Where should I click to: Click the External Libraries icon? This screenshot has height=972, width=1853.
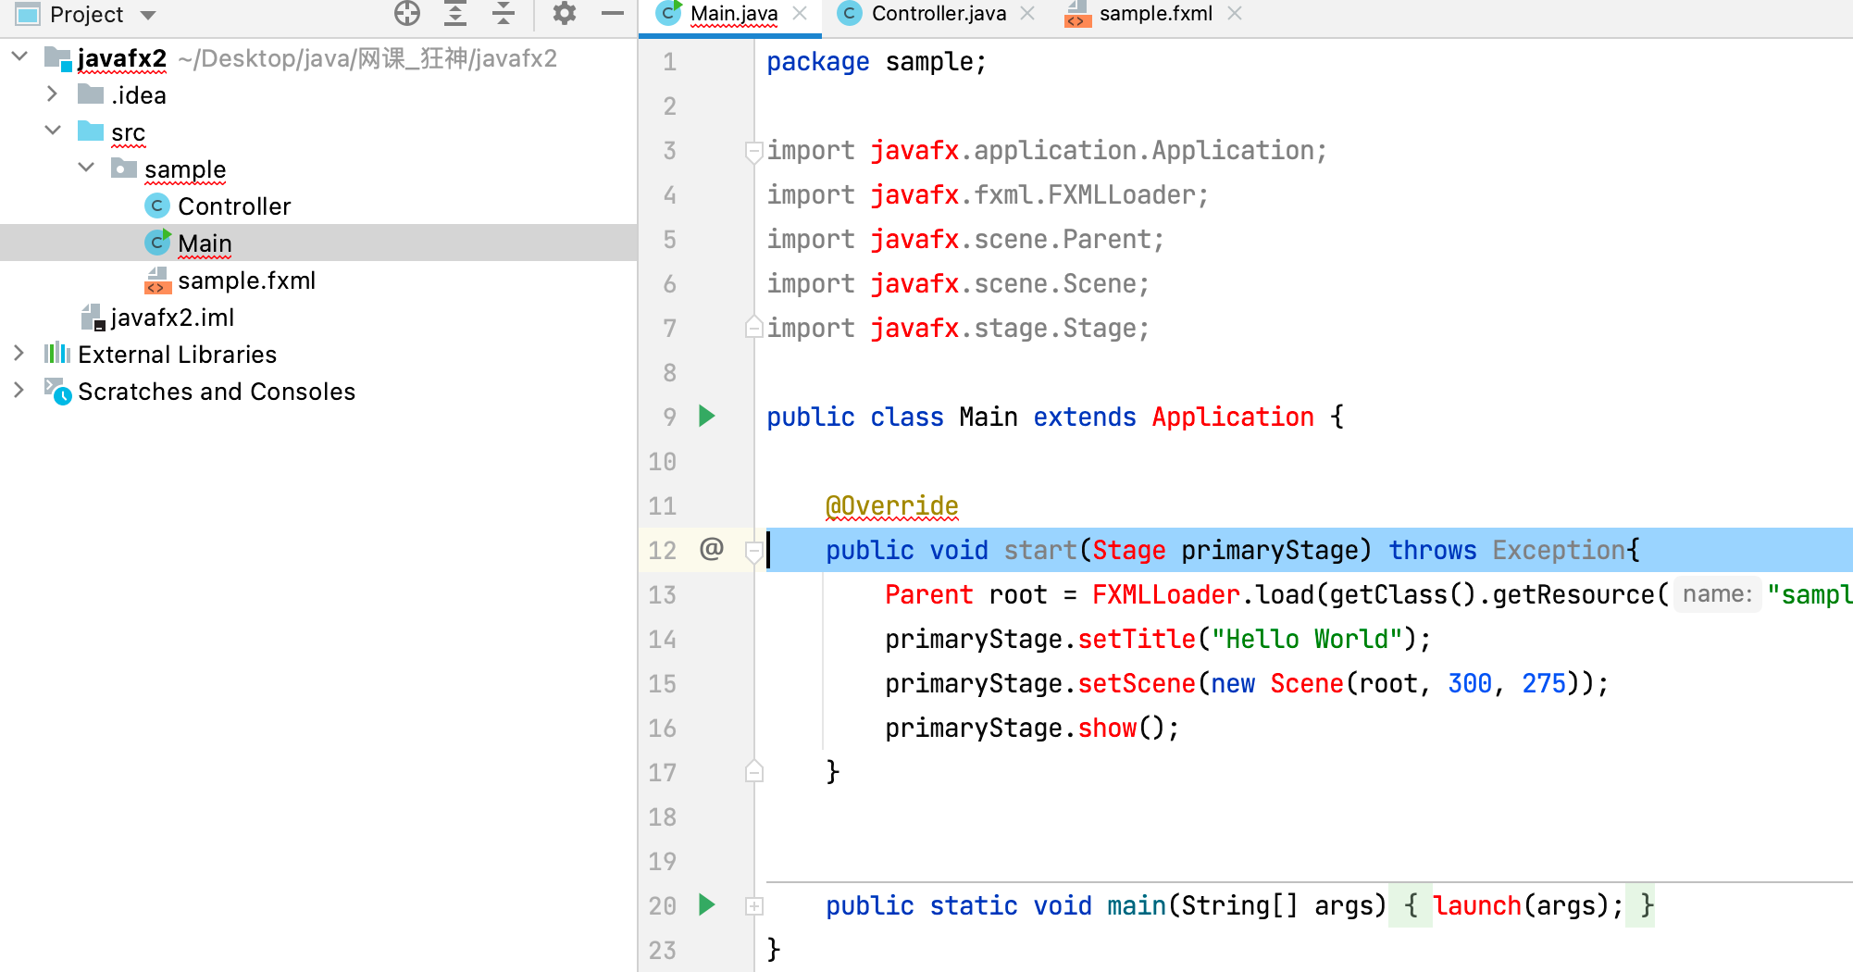click(x=57, y=354)
